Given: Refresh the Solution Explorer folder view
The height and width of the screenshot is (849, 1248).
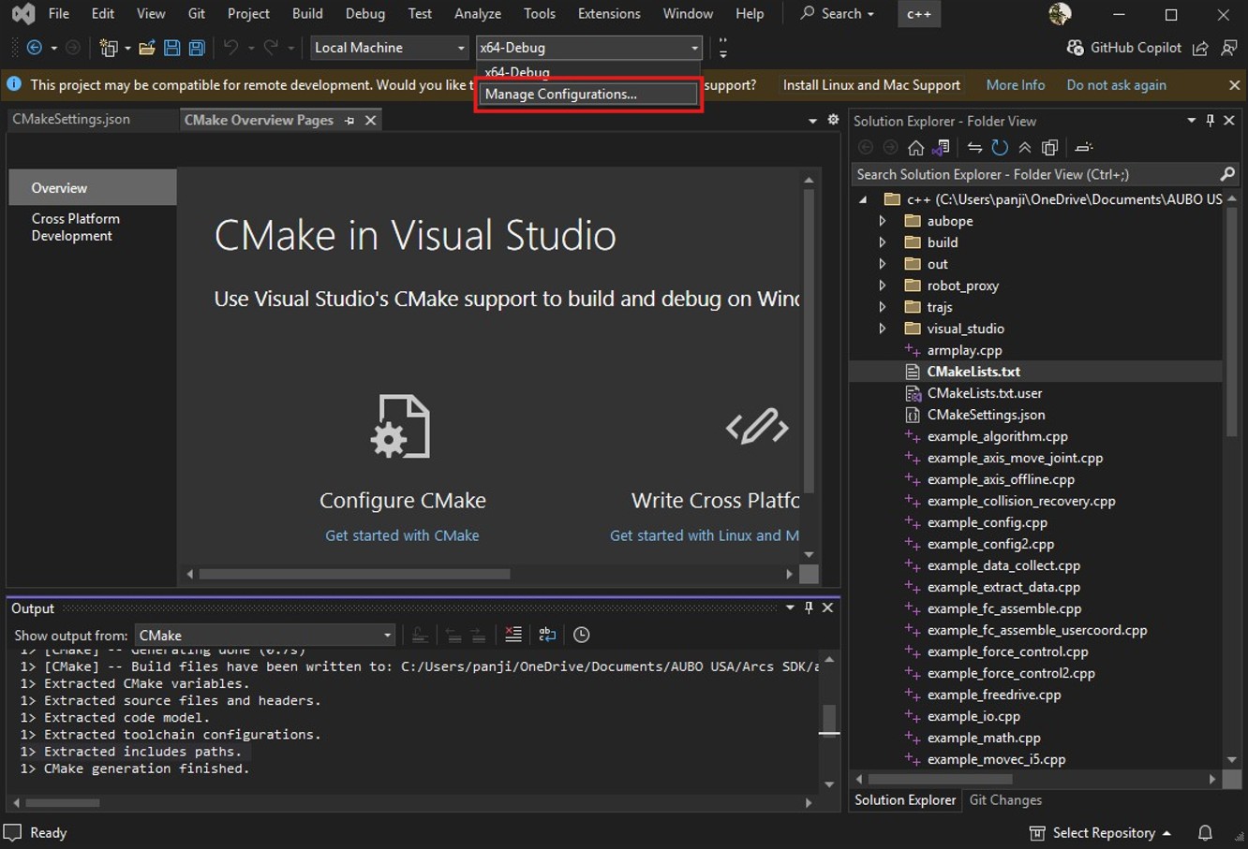Looking at the screenshot, I should 1000,148.
